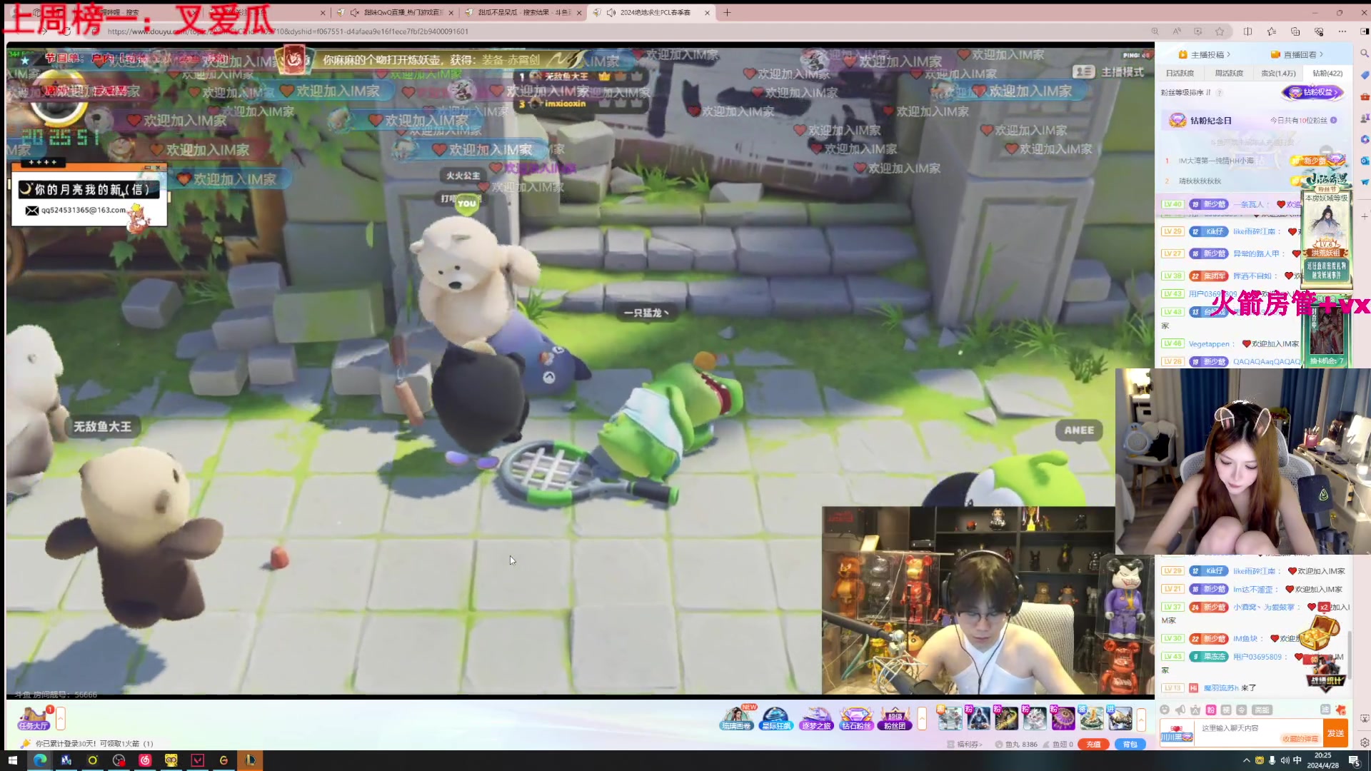Open the 主播投稿 link
Screen dimensions: 1371x771
1204,54
